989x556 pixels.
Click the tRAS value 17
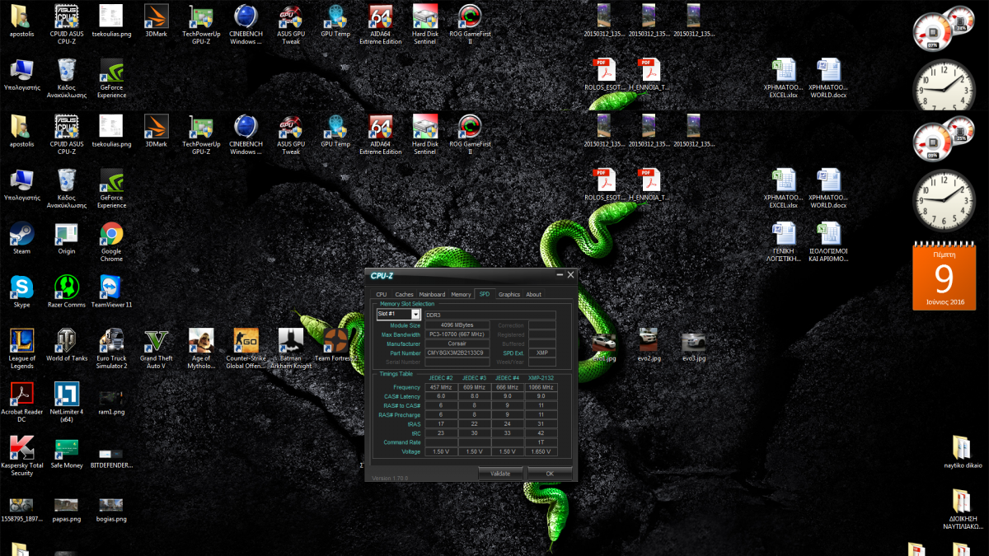pos(441,424)
